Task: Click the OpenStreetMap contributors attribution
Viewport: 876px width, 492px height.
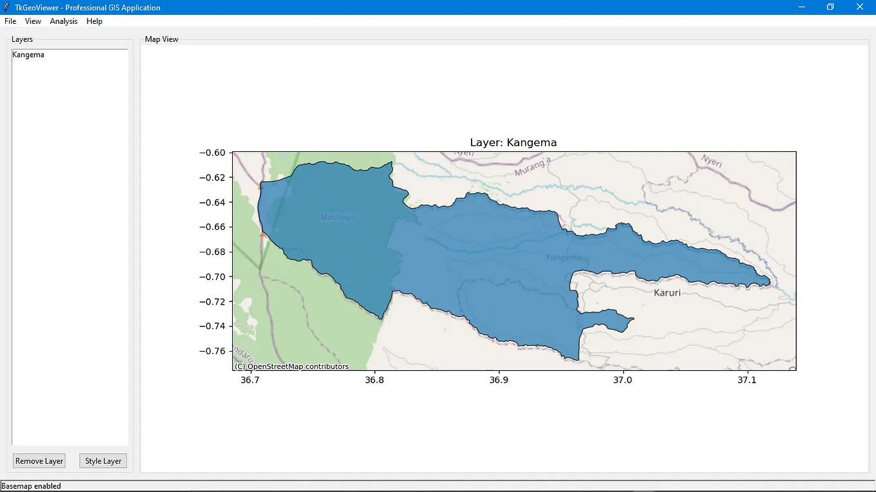Action: point(291,366)
